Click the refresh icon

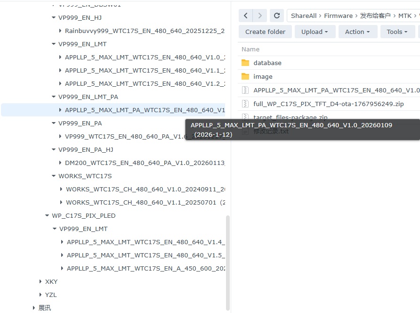277,16
